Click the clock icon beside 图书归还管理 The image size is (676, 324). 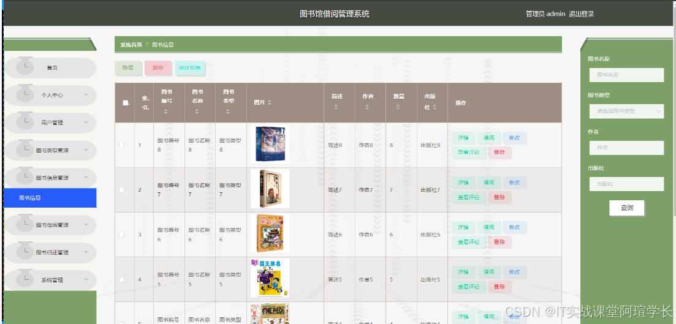tap(25, 251)
